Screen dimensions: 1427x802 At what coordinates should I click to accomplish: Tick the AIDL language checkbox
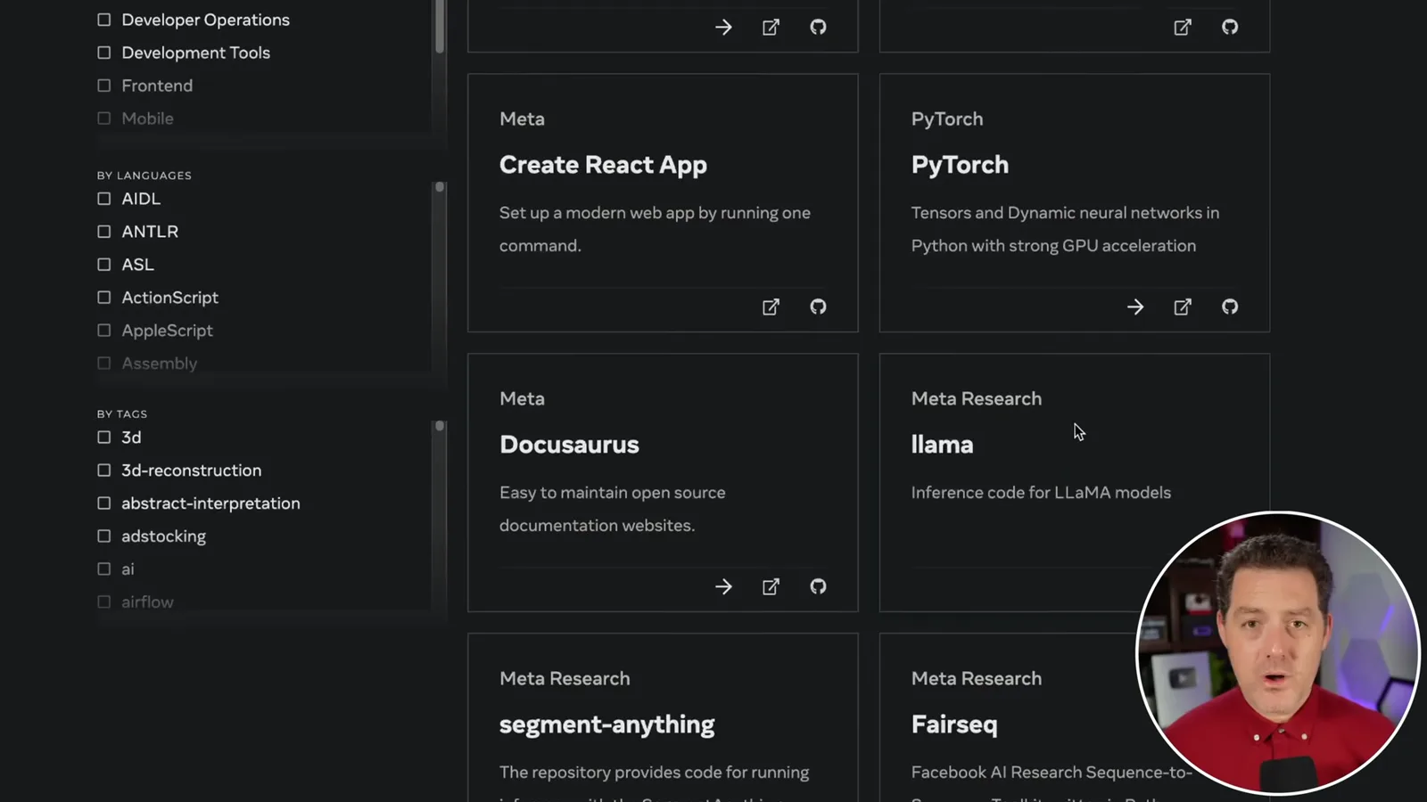tap(104, 199)
